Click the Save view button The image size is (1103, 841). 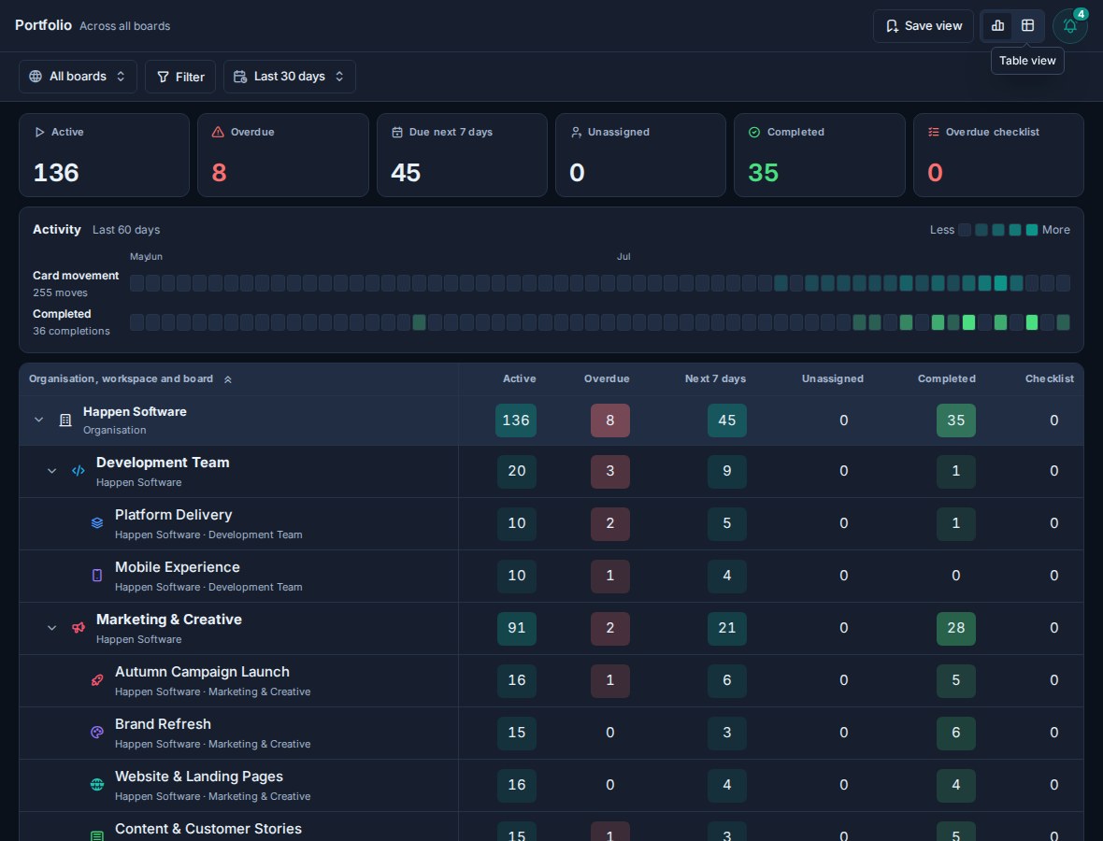tap(923, 26)
